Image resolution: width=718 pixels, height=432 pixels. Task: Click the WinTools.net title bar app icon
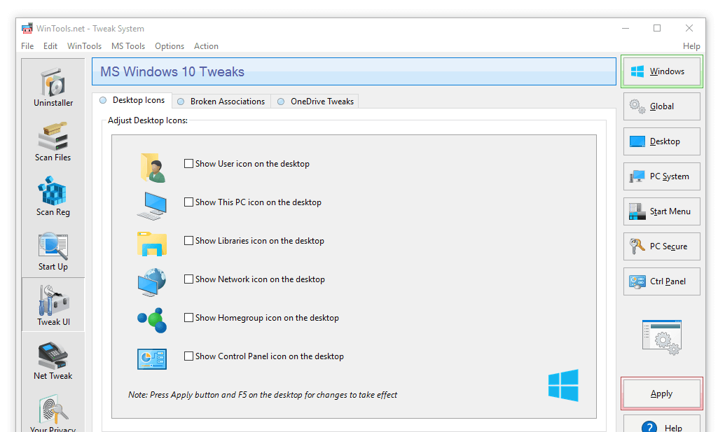pos(27,29)
